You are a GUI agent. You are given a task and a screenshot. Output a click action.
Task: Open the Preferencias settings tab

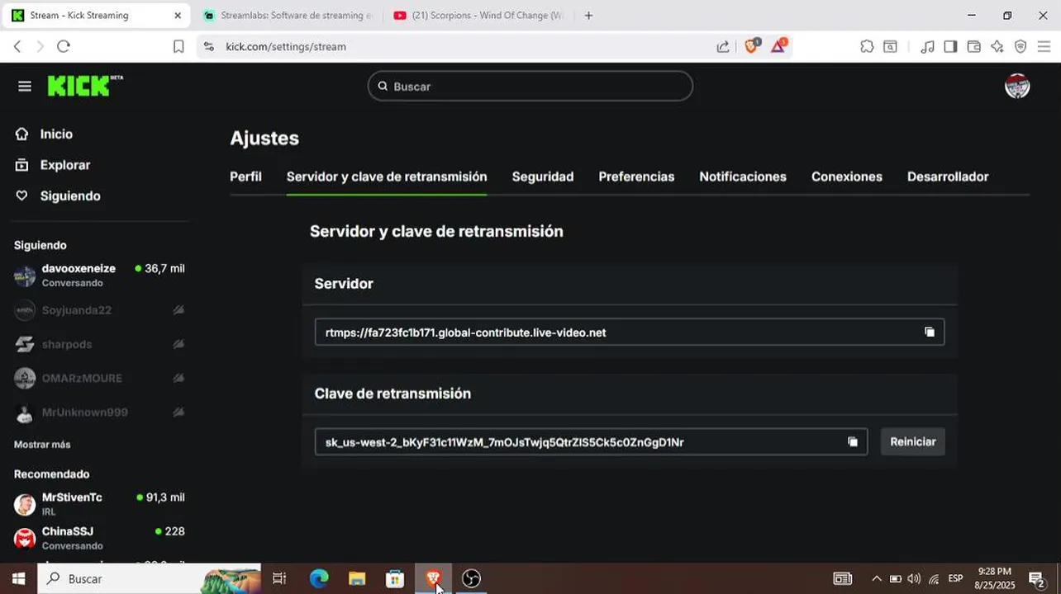pos(636,177)
